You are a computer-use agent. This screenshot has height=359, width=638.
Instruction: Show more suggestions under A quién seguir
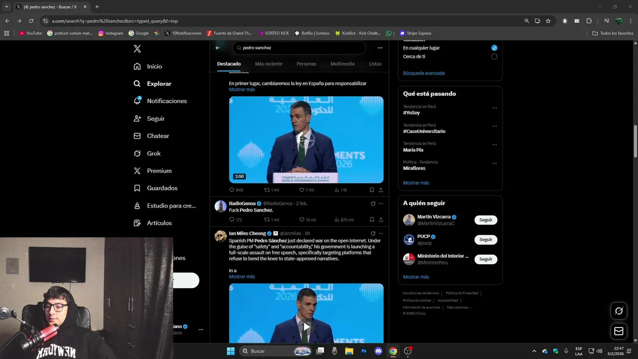416,277
